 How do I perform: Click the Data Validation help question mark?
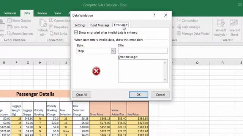click(154, 15)
